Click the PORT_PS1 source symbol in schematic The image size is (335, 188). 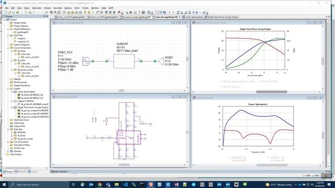click(x=86, y=61)
